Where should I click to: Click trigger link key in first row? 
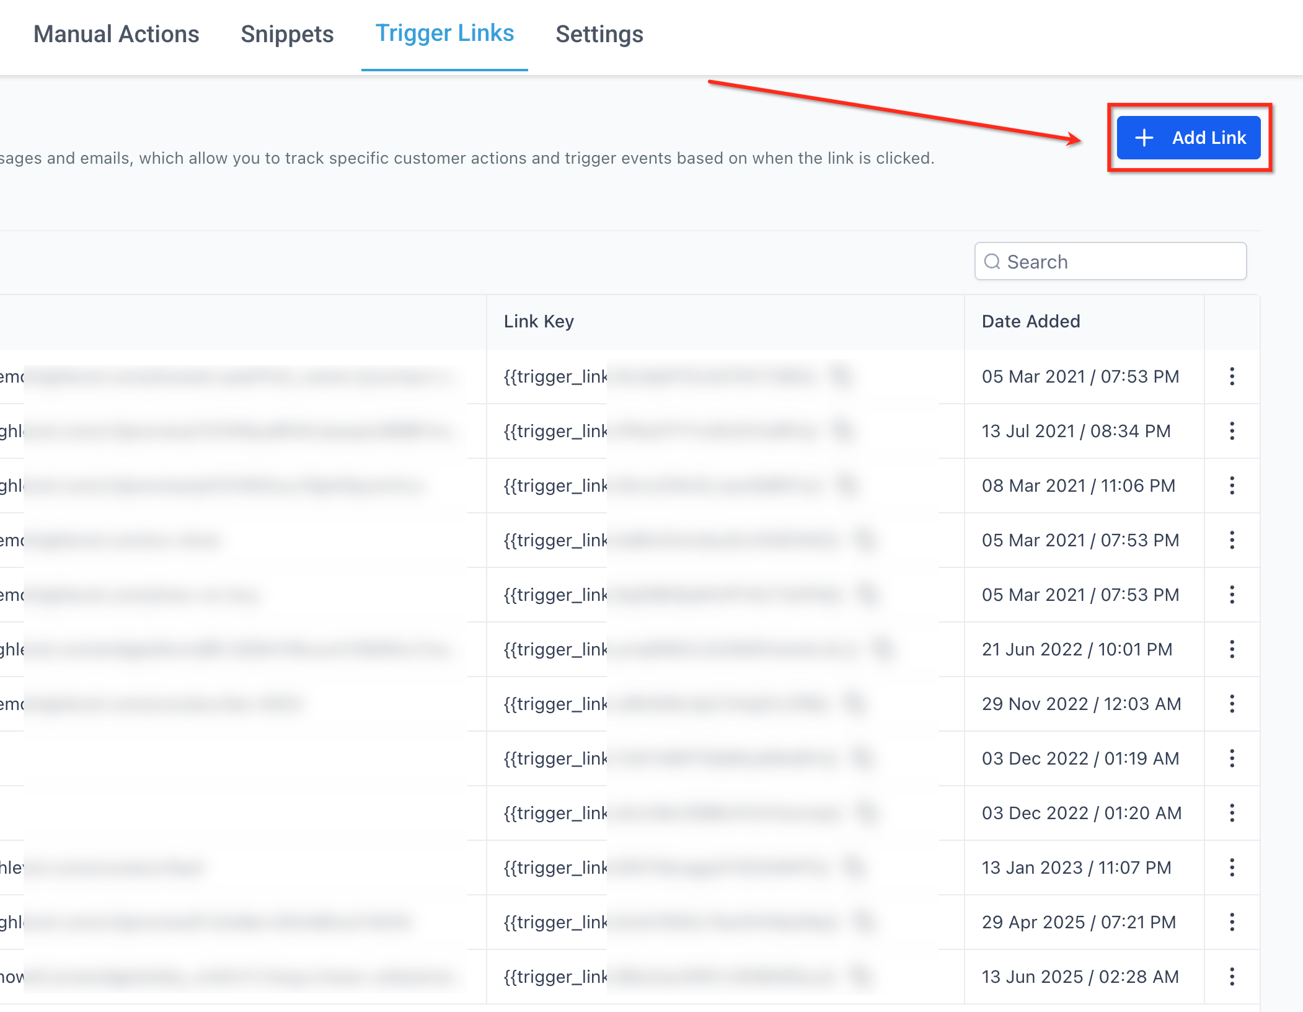[555, 376]
